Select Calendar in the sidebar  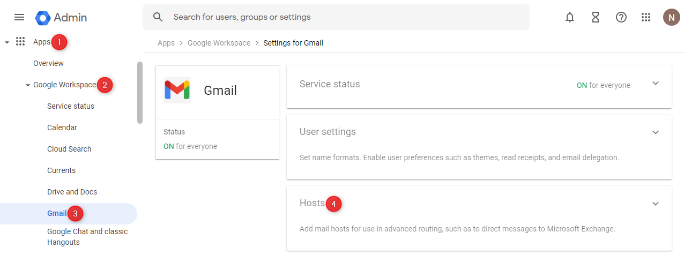tap(62, 127)
